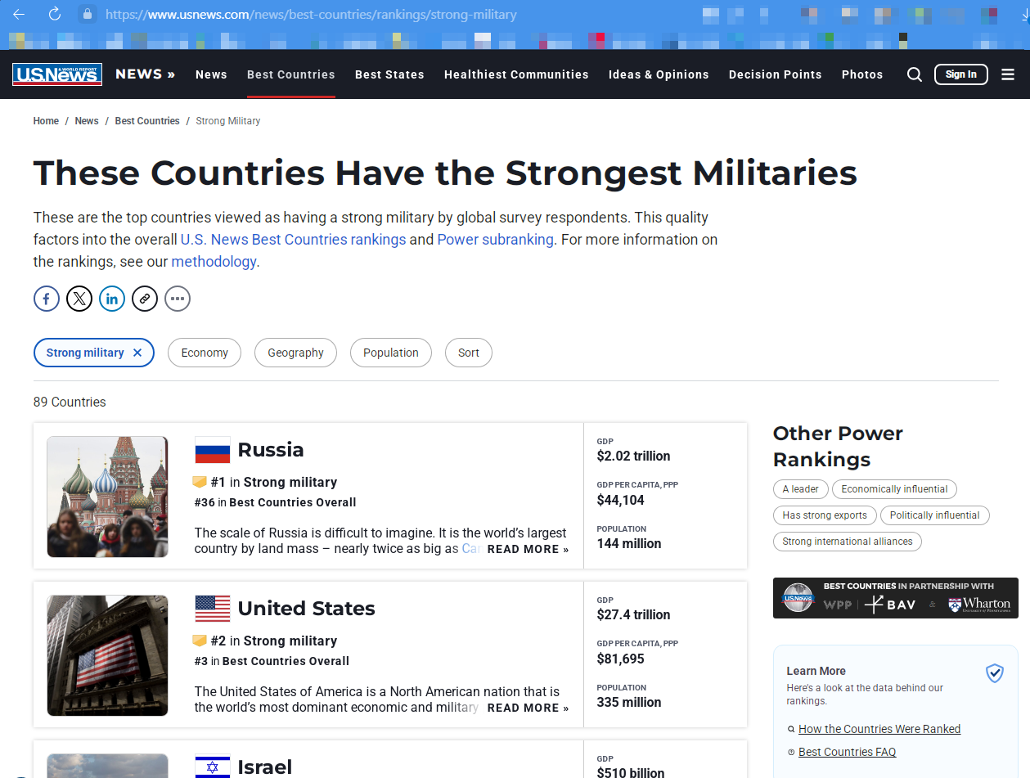The image size is (1030, 778).
Task: Click the '89 Countries' count text
Action: coord(70,402)
